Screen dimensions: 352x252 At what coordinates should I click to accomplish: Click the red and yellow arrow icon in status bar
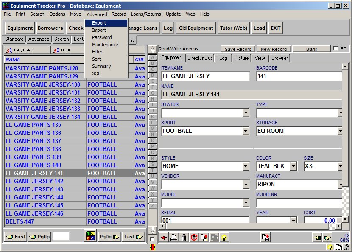tap(153, 247)
